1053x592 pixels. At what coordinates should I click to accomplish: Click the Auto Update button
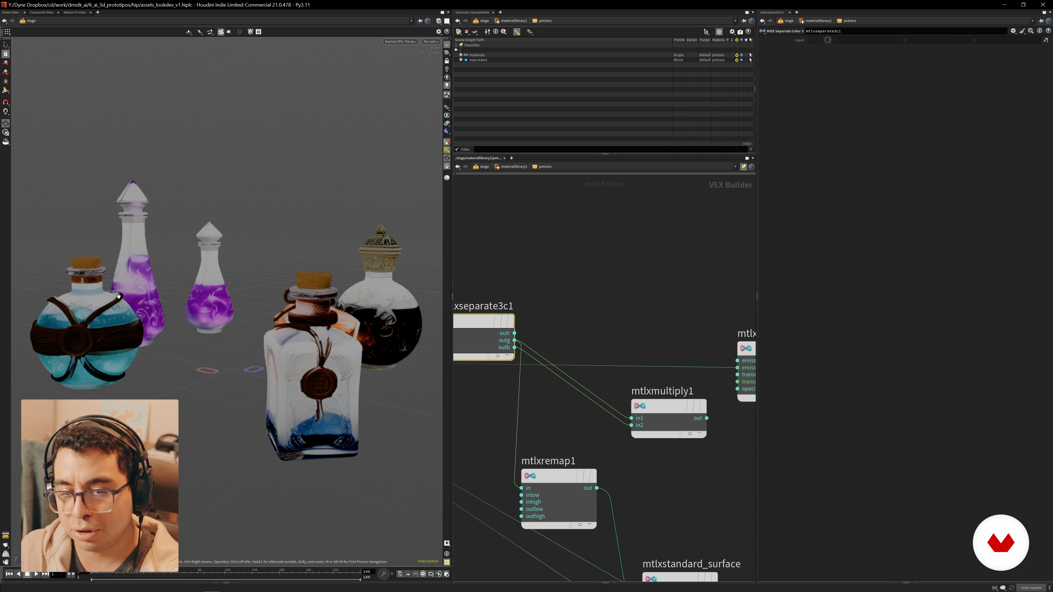click(x=1031, y=588)
